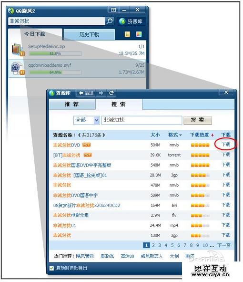
Task: Open 大剑 hot recommendation
Action: click(x=174, y=256)
